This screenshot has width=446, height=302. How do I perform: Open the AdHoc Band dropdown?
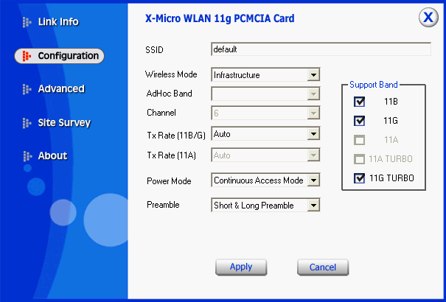pos(313,94)
